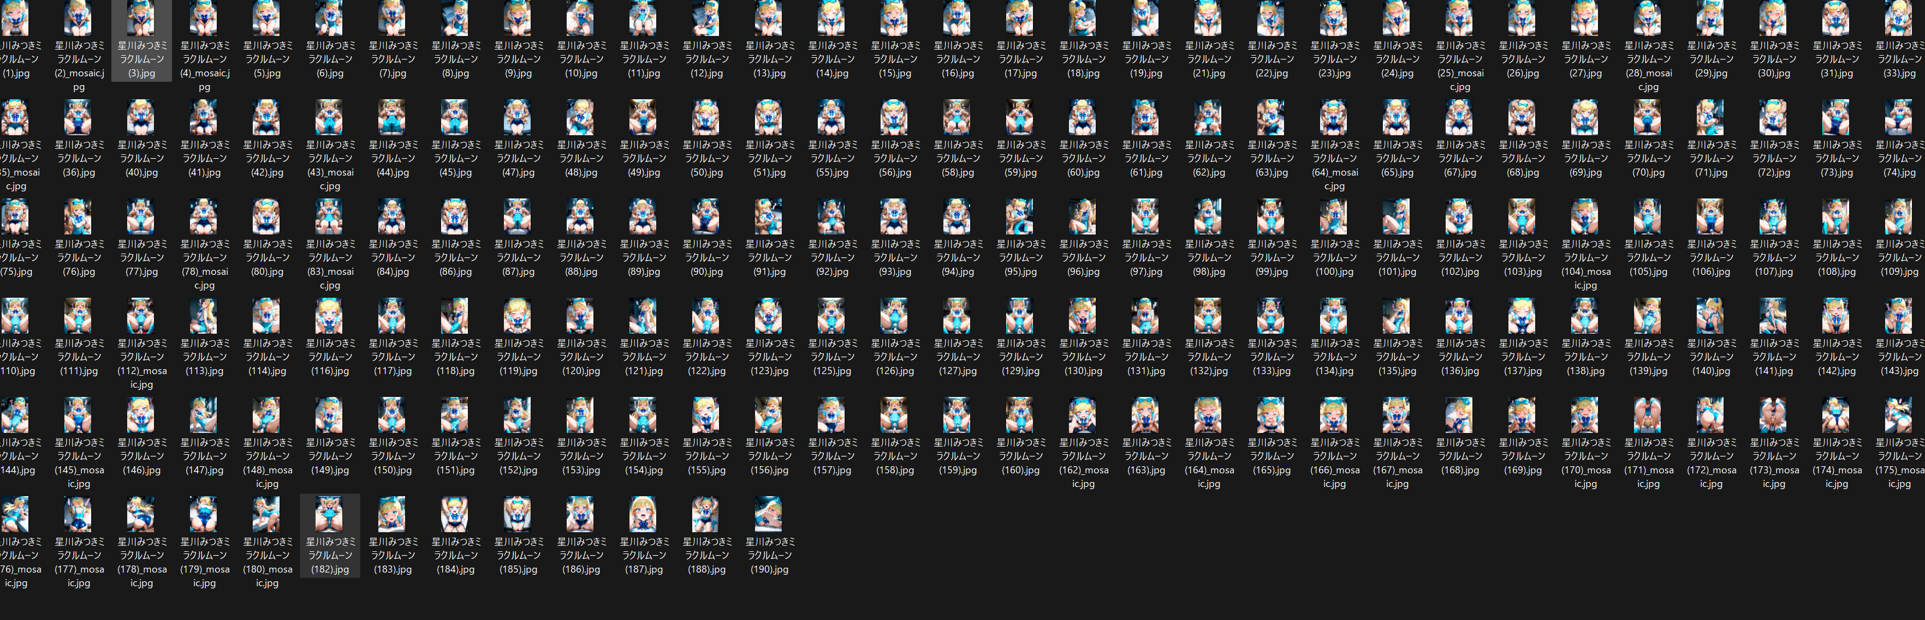Click the thumbnail of (93).jpg
The width and height of the screenshot is (1925, 620).
894,216
